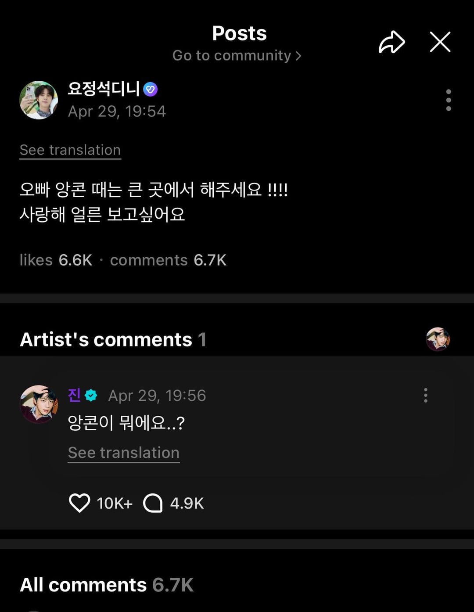Open the post's three-dot options menu
474x612 pixels.
(448, 100)
